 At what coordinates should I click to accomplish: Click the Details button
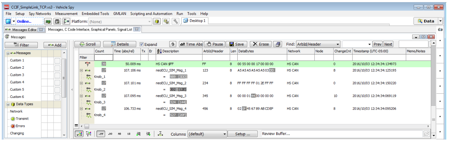click(x=120, y=44)
